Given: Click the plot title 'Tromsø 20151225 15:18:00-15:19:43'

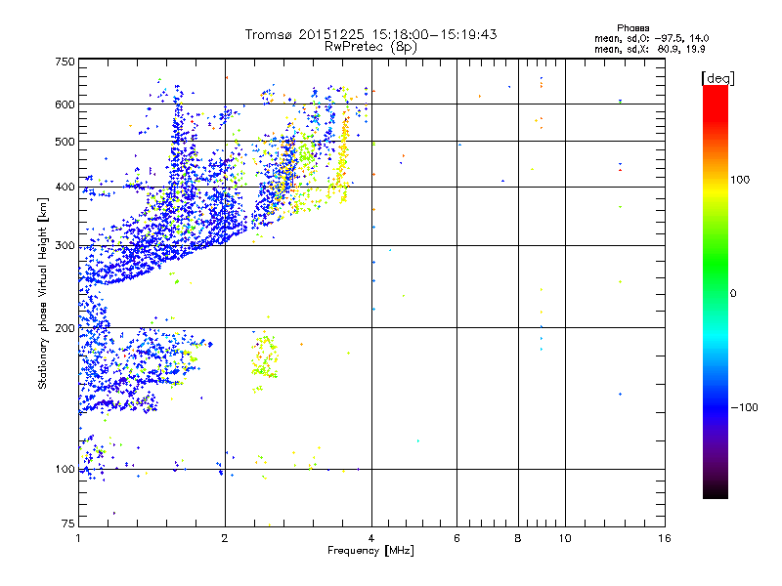Looking at the screenshot, I should [x=370, y=34].
